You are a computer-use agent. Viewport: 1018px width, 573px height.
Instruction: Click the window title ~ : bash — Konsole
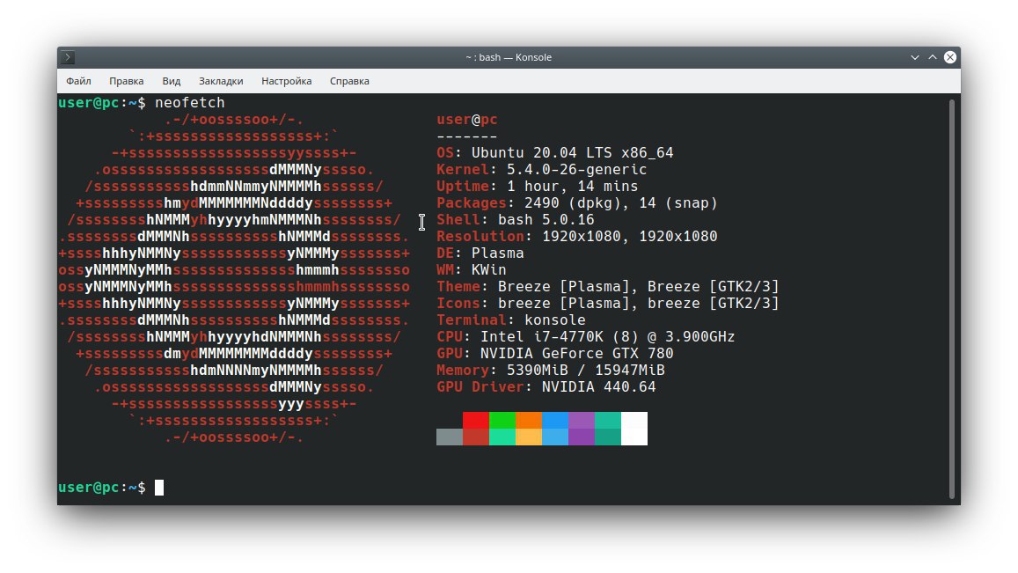(509, 57)
